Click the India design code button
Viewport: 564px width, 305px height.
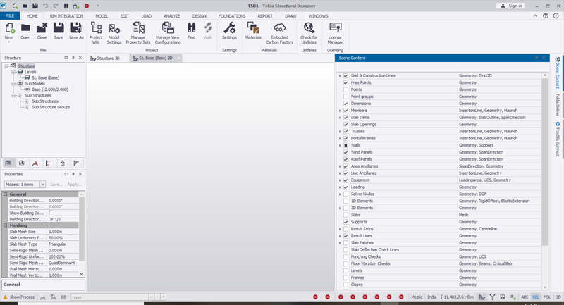click(431, 297)
